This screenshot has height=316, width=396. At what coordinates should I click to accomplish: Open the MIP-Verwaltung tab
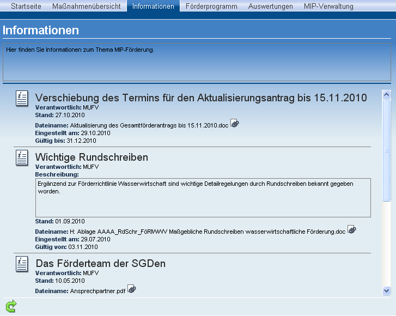(328, 6)
